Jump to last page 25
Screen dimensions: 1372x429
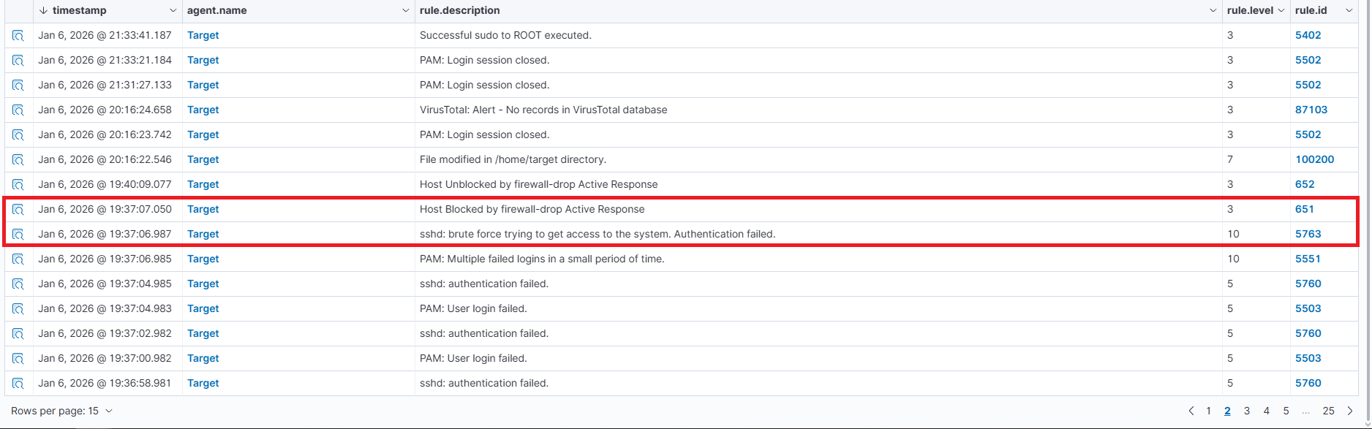click(1329, 411)
